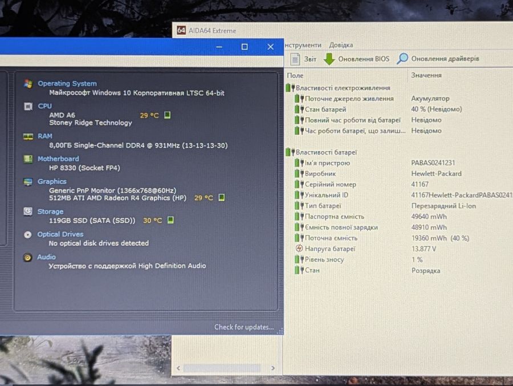The image size is (513, 386).
Task: Click icon beside Рівень зносу row
Action: tap(299, 259)
